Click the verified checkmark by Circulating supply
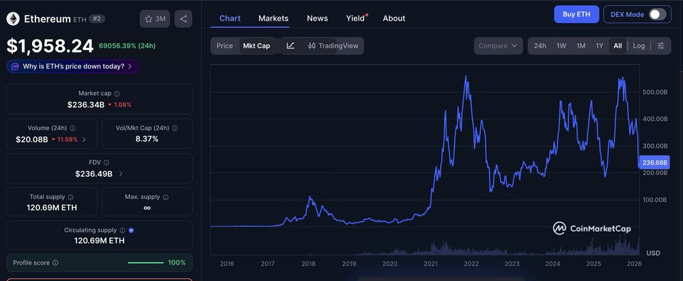Screen dimensions: 683x281 131,230
